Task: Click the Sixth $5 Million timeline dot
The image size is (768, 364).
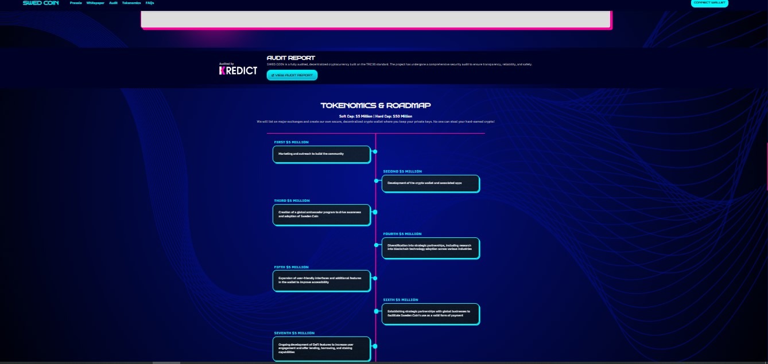Action: [377, 311]
